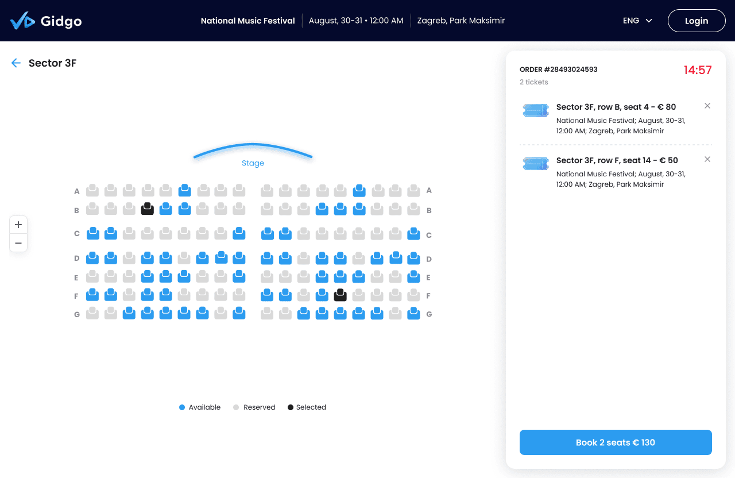
Task: Select the first available seat in row C
Action: pos(92,233)
